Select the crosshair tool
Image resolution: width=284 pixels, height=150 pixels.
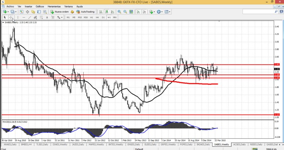[11, 17]
